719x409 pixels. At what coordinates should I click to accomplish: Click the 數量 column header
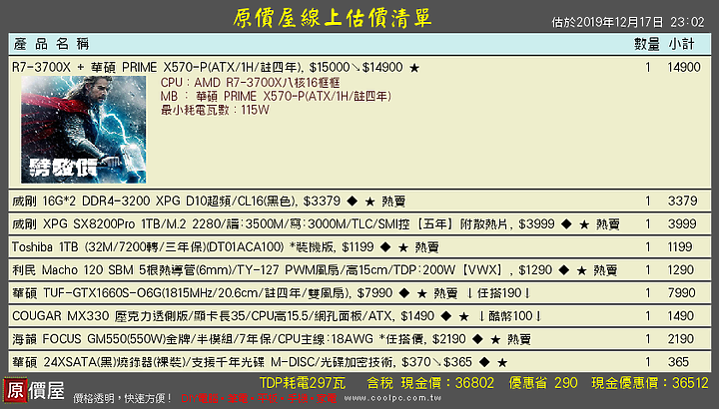(x=646, y=44)
